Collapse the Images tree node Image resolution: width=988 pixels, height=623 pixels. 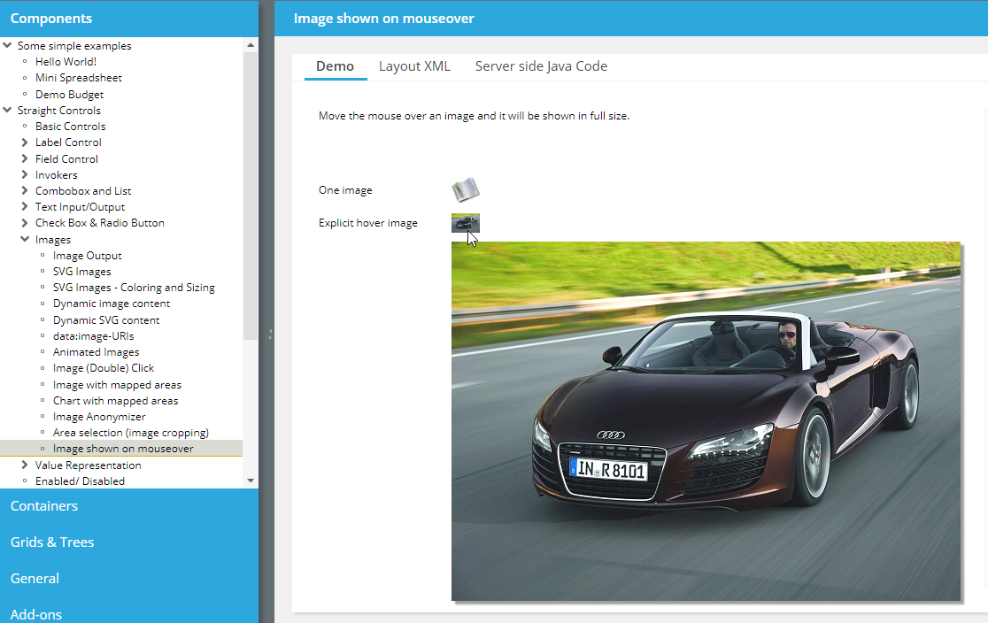click(25, 240)
